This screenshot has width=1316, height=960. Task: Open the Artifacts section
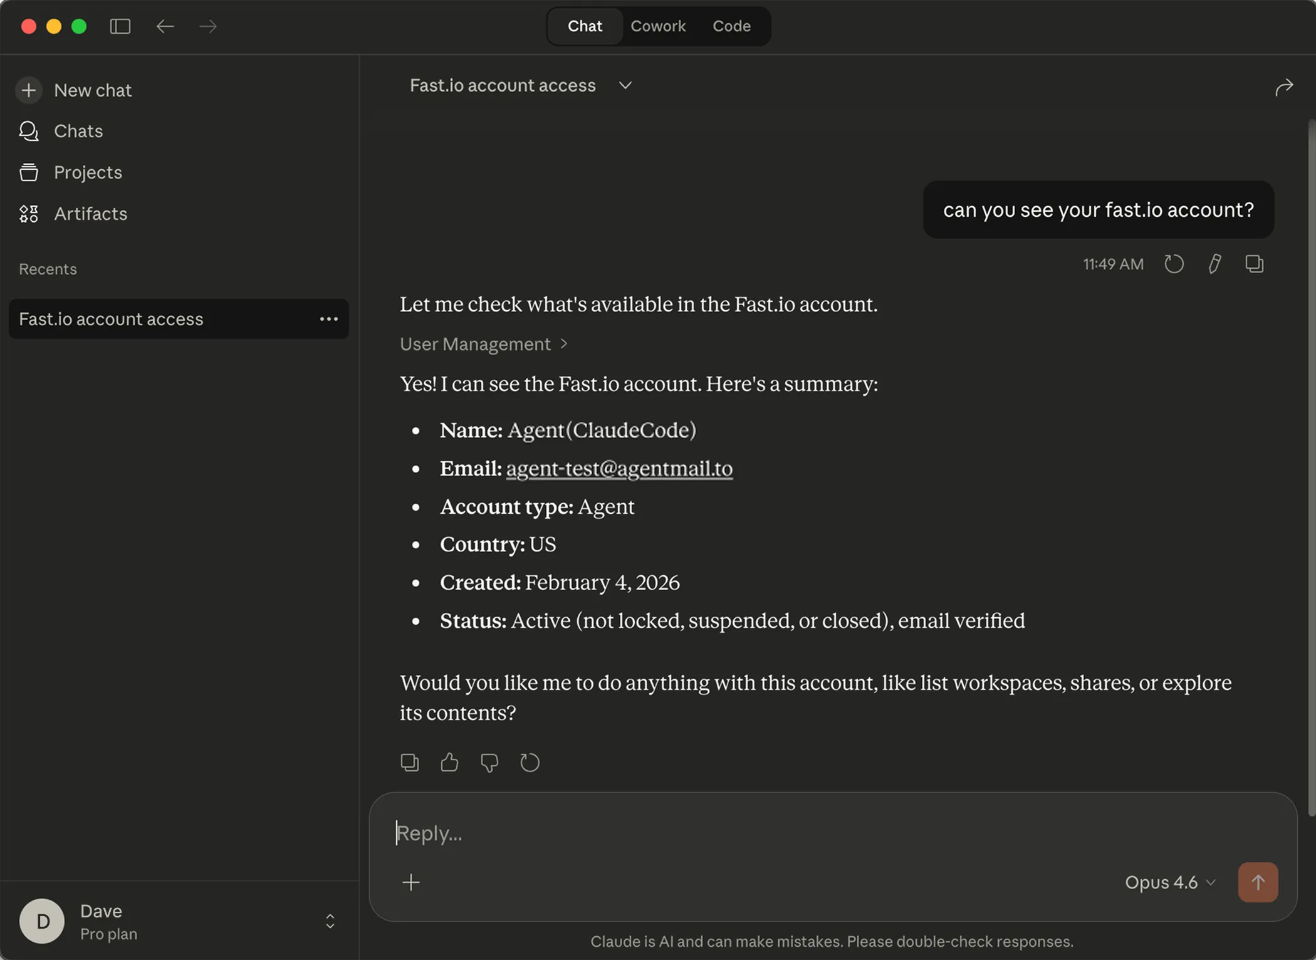point(91,214)
